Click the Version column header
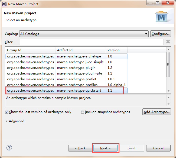 (116, 50)
